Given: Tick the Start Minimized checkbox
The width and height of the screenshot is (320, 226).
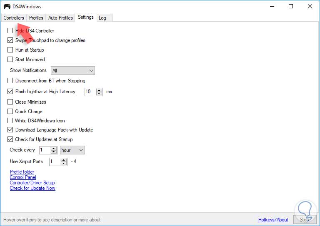Looking at the screenshot, I should [10, 59].
